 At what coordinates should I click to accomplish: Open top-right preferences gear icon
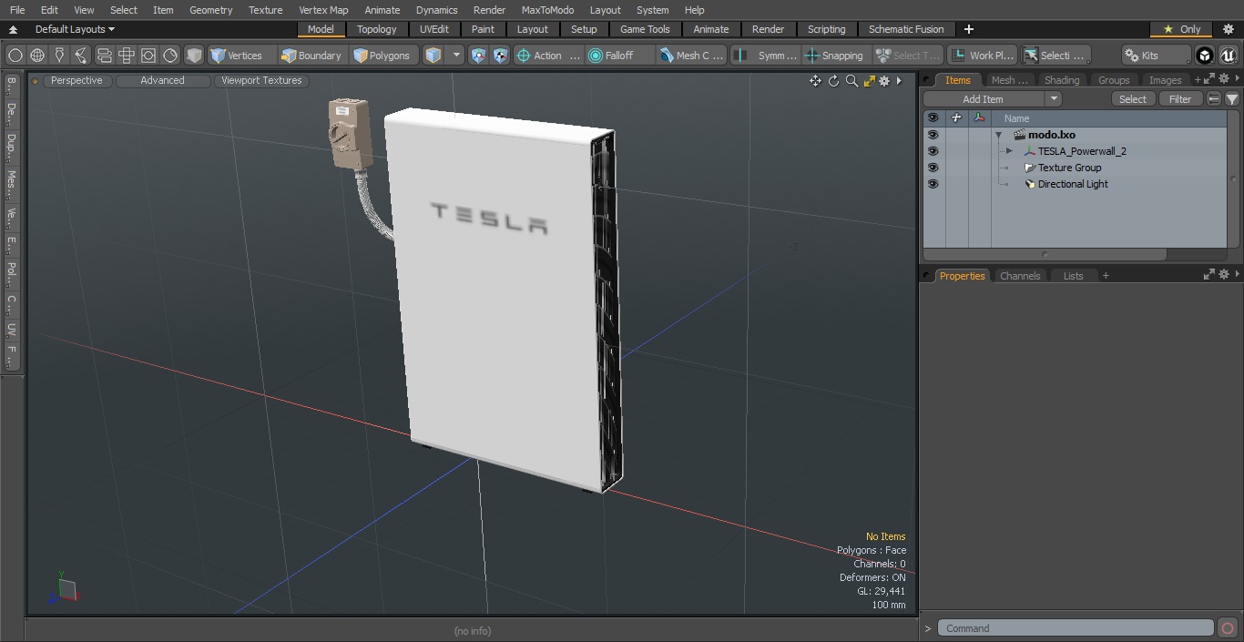tap(1228, 29)
